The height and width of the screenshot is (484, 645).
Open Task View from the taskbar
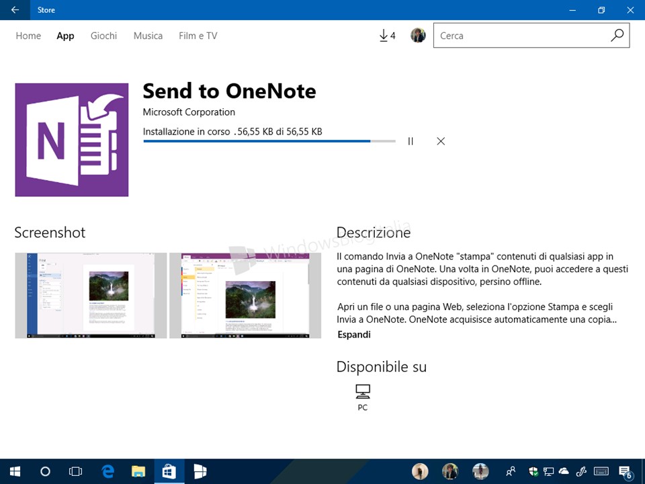point(76,472)
